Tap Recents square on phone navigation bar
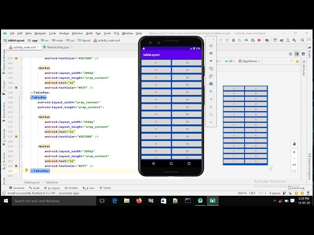The image size is (314, 235). point(189,164)
